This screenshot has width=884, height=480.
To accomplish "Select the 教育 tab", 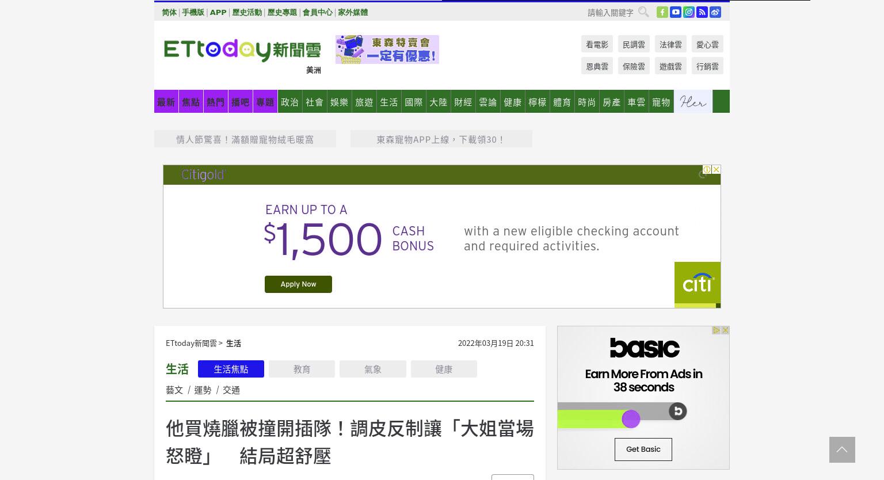I will (302, 369).
